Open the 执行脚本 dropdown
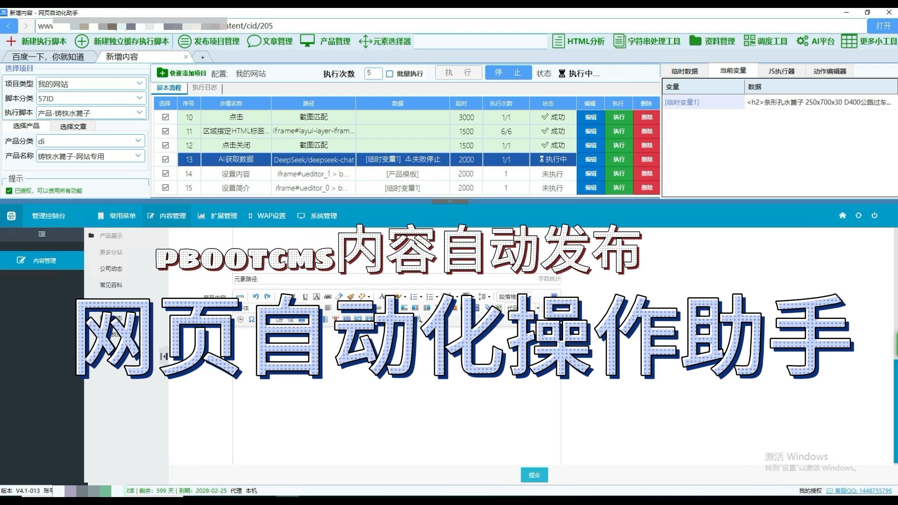 [91, 113]
